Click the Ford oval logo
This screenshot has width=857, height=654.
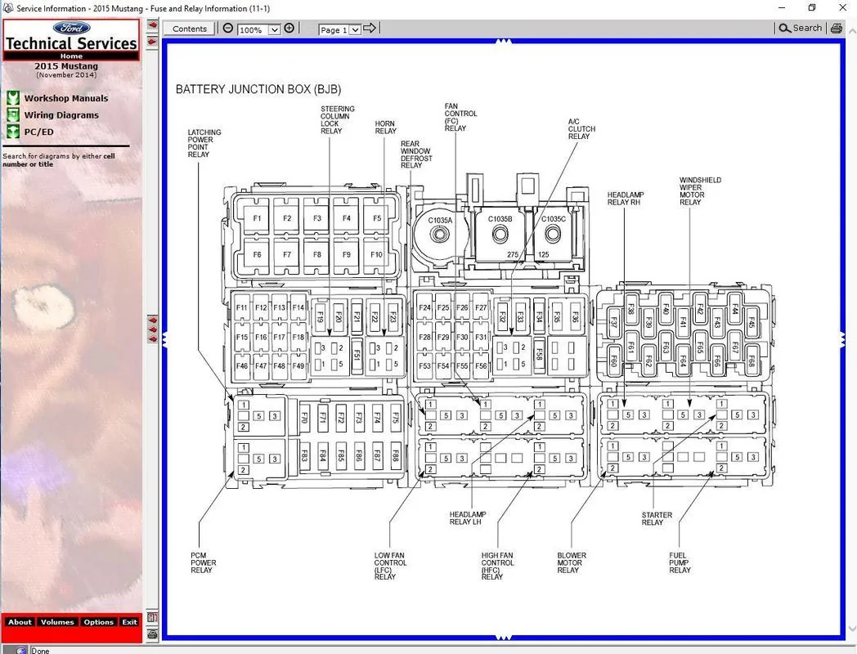pyautogui.click(x=72, y=28)
